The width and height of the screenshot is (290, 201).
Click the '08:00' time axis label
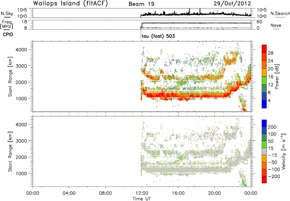[x=105, y=193]
